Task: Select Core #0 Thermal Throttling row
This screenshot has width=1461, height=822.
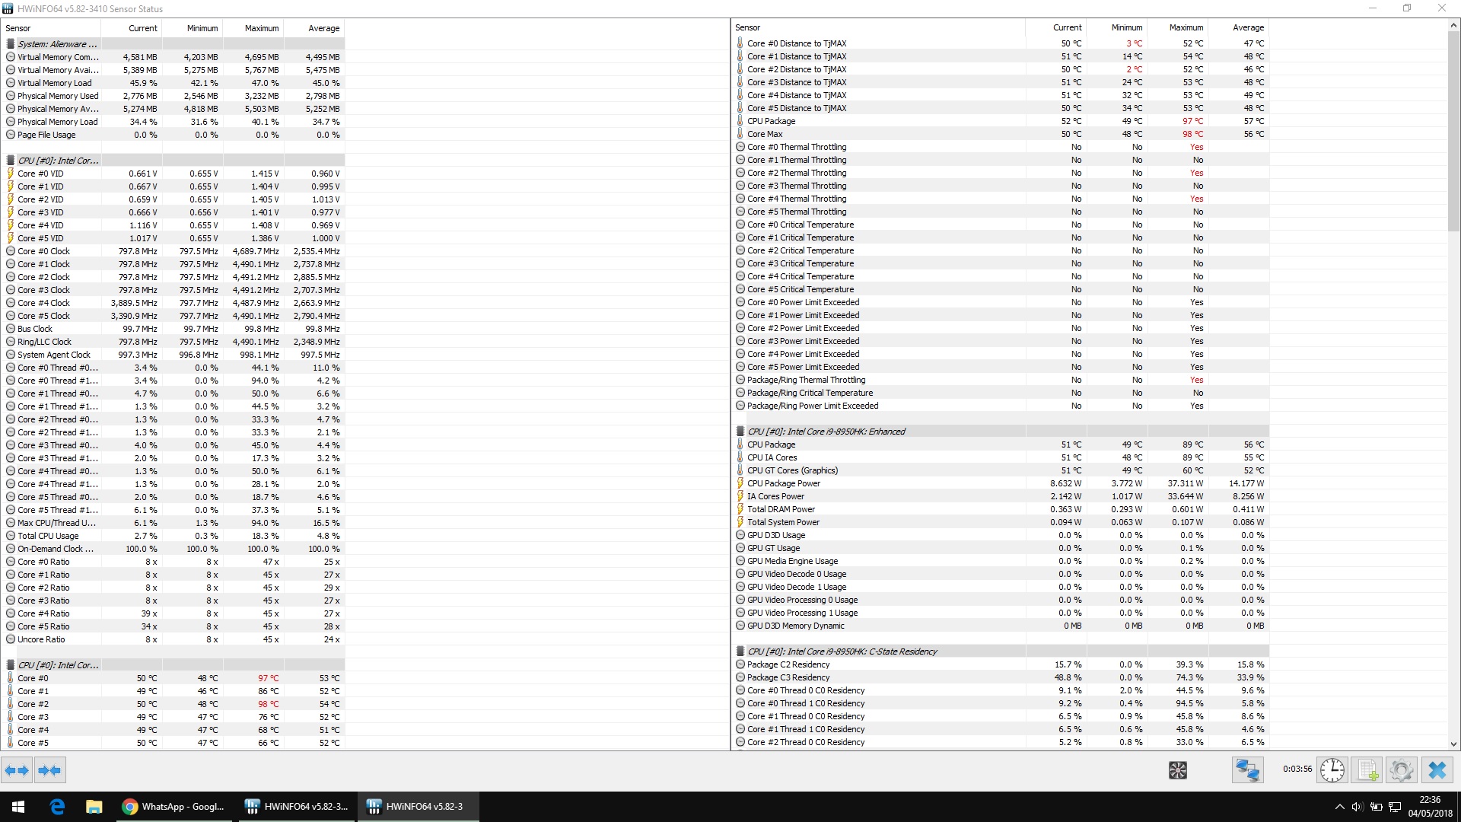Action: pyautogui.click(x=1001, y=147)
